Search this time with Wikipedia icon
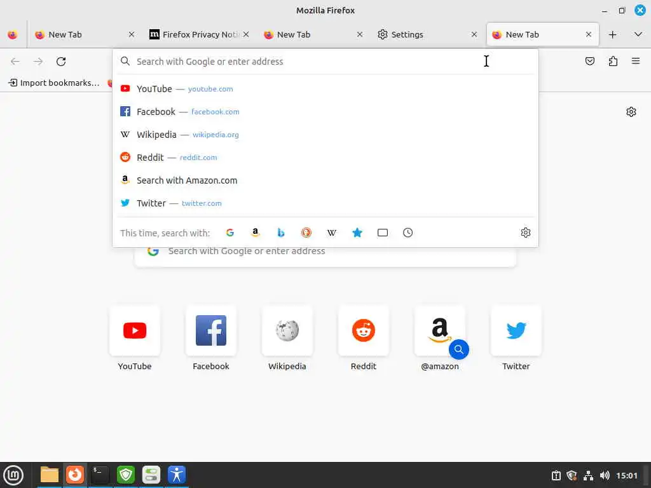 tap(332, 233)
